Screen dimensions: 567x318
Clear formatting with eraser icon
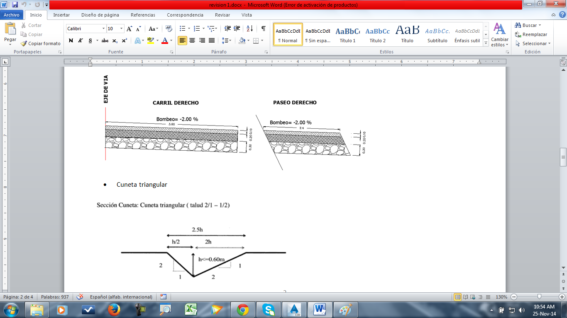[x=169, y=29]
